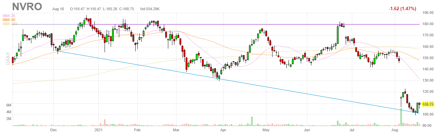This screenshot has width=436, height=136.
Task: Click the Vol:554.20K volume readout
Action: tap(148, 8)
